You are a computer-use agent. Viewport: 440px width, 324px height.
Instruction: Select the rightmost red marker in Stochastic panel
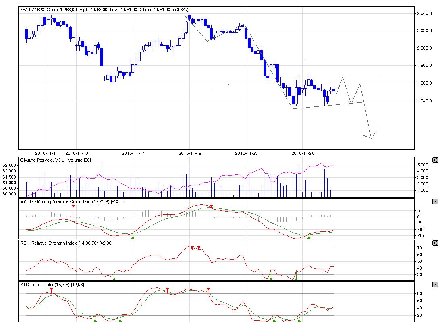pos(208,289)
